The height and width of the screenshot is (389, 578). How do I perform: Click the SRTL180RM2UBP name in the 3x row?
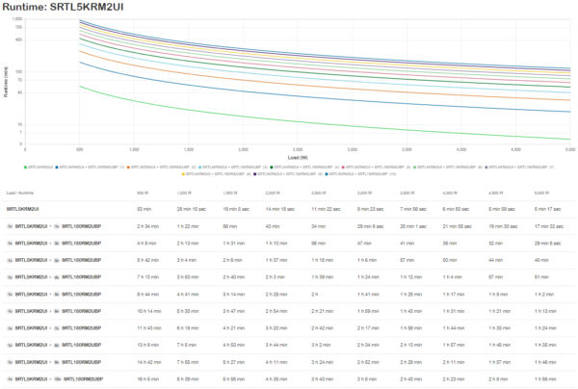pos(81,260)
